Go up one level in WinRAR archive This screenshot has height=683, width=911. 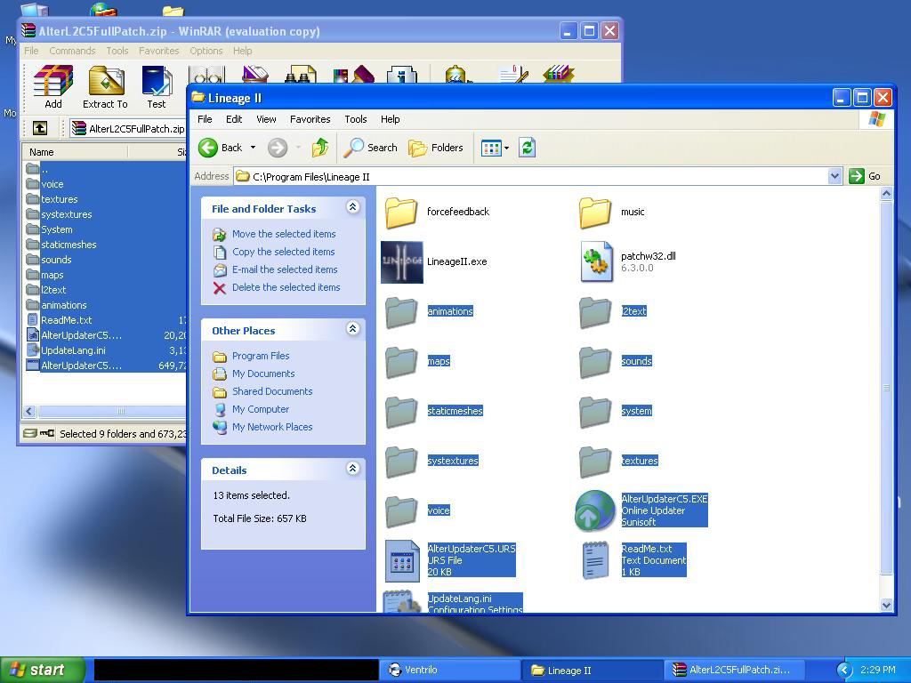pos(39,128)
